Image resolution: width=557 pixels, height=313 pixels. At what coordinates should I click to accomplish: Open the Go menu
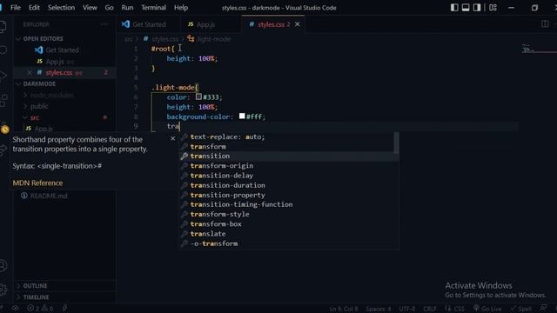(x=109, y=8)
